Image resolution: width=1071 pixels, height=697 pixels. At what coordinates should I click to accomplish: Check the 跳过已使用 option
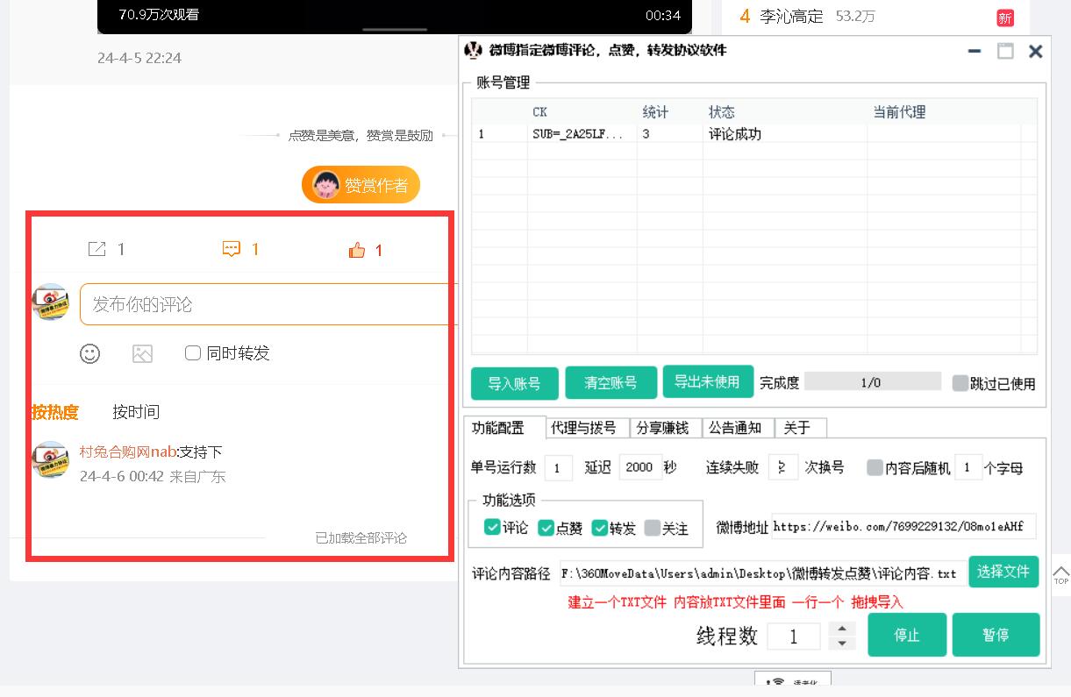960,383
